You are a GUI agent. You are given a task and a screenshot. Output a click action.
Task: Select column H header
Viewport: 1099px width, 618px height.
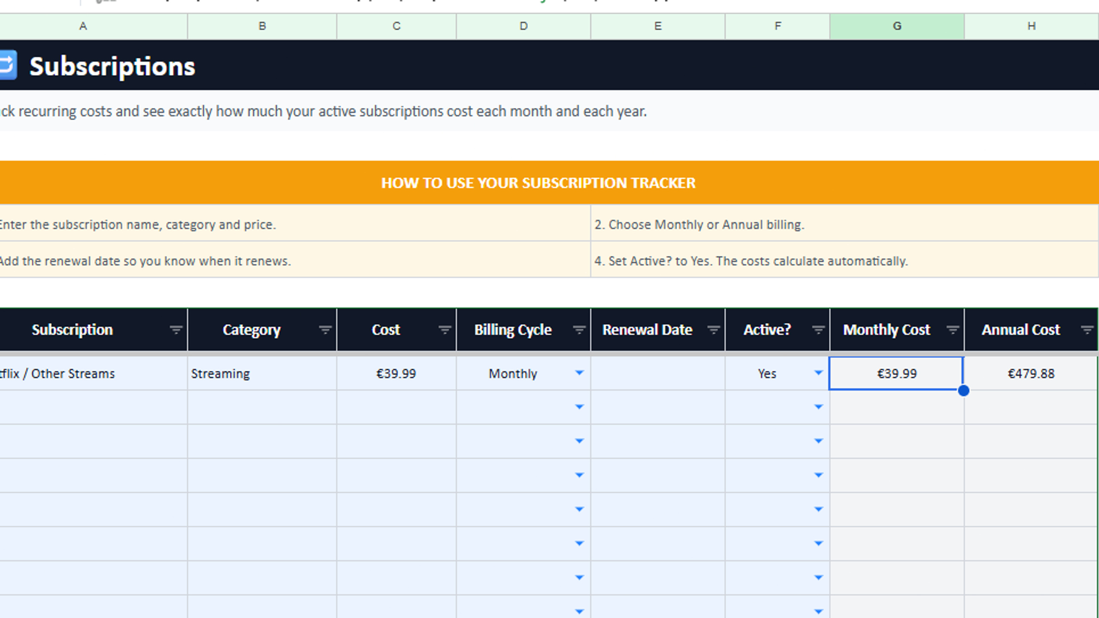click(x=1032, y=26)
